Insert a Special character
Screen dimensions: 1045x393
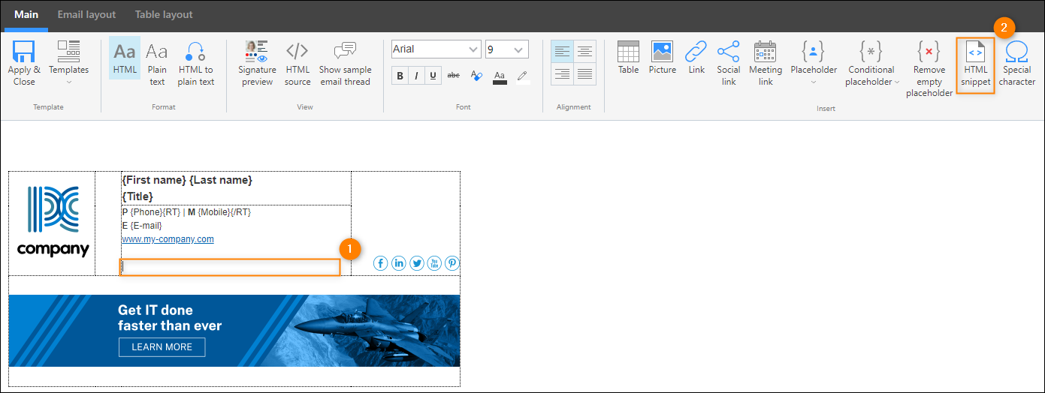click(1017, 64)
